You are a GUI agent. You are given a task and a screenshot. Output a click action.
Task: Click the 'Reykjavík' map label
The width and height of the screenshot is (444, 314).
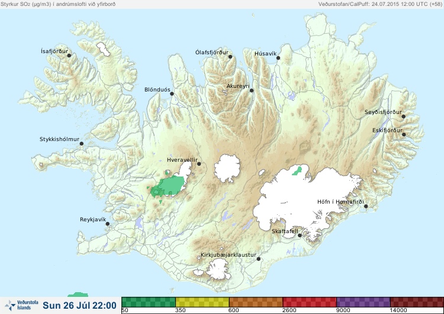tap(93, 220)
